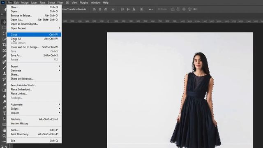
Task: Select the Clone Stamp tool
Action: (4, 73)
